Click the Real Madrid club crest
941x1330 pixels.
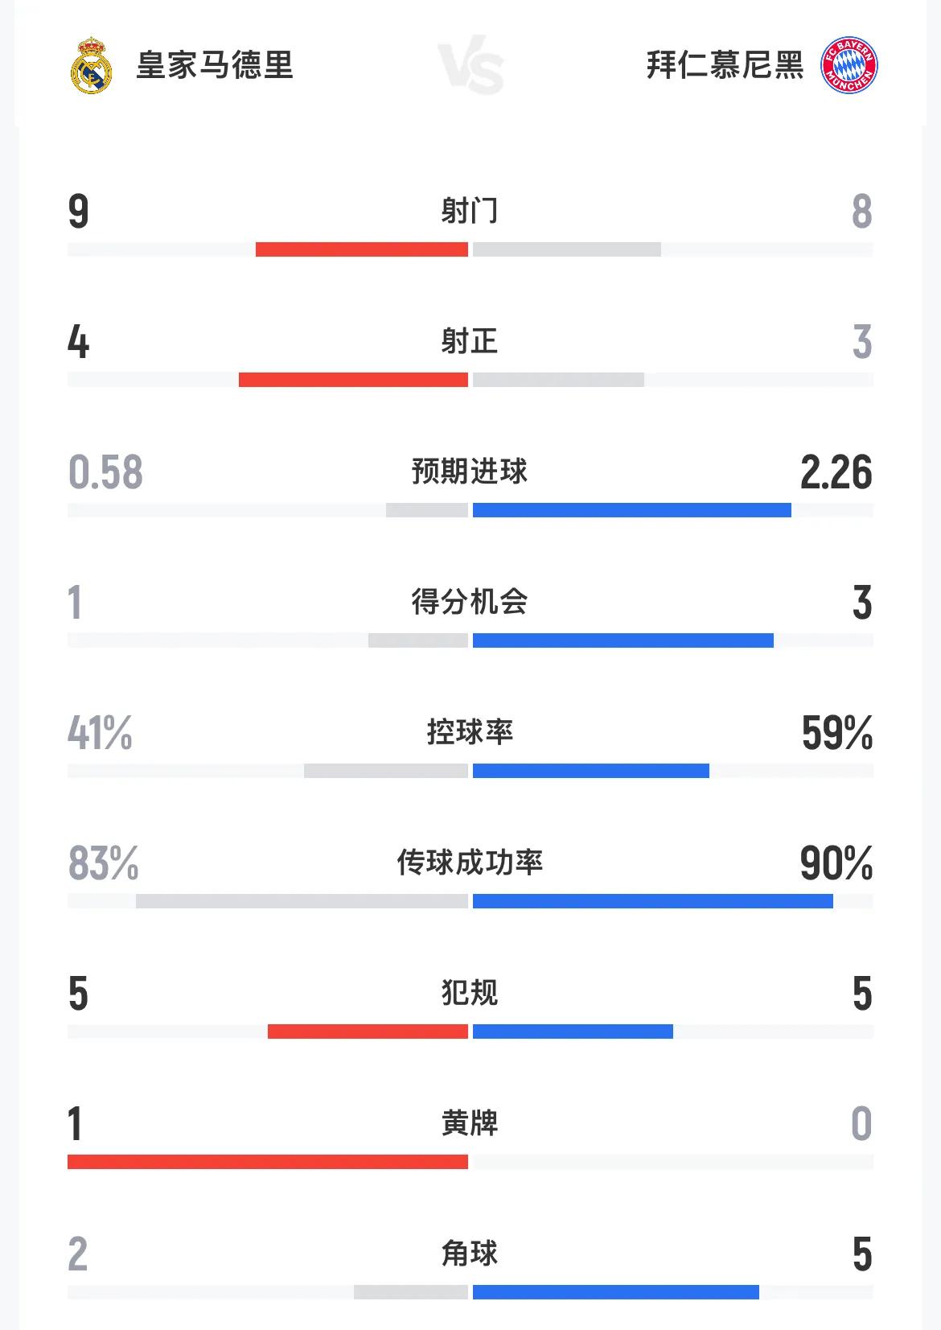click(x=91, y=65)
